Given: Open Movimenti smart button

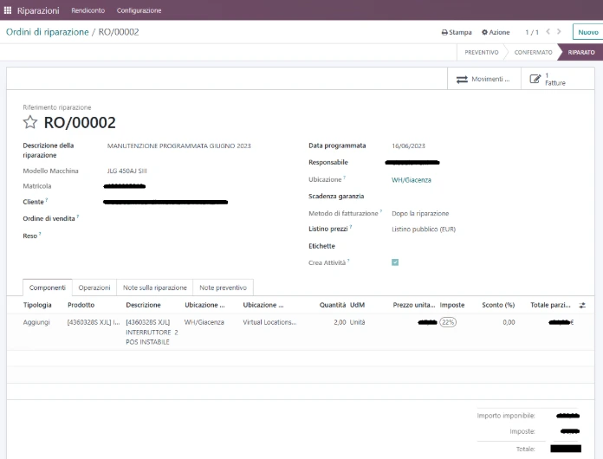Looking at the screenshot, I should click(x=483, y=79).
